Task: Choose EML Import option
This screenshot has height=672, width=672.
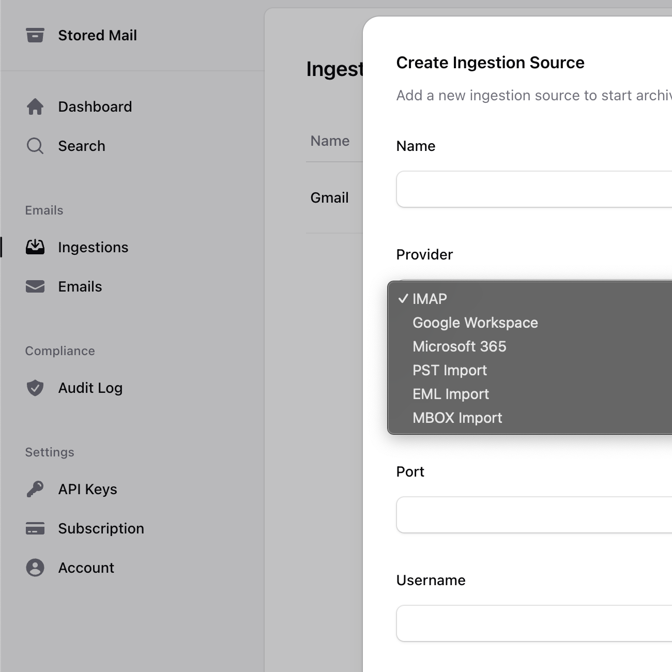Action: (x=450, y=394)
